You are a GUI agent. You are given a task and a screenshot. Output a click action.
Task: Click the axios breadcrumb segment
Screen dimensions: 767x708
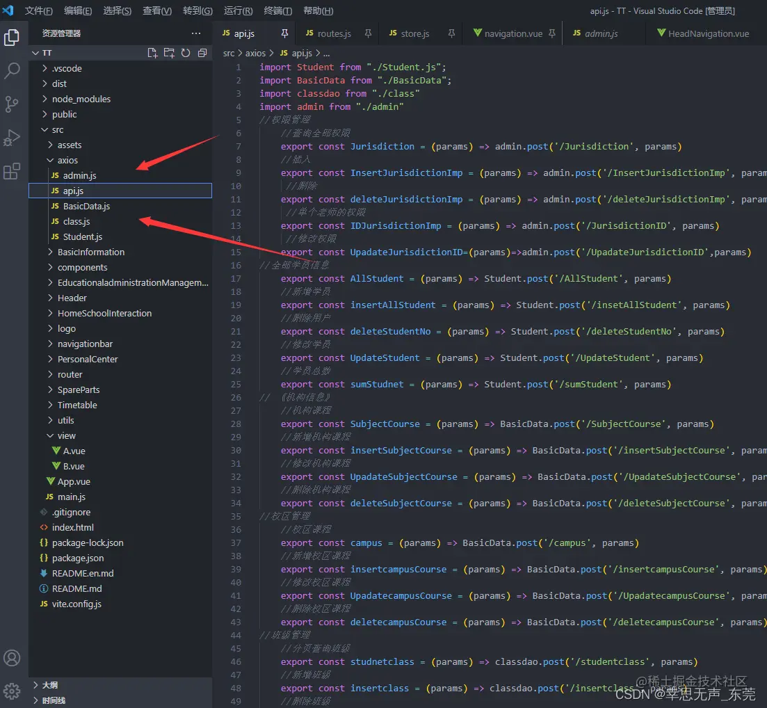(x=255, y=53)
